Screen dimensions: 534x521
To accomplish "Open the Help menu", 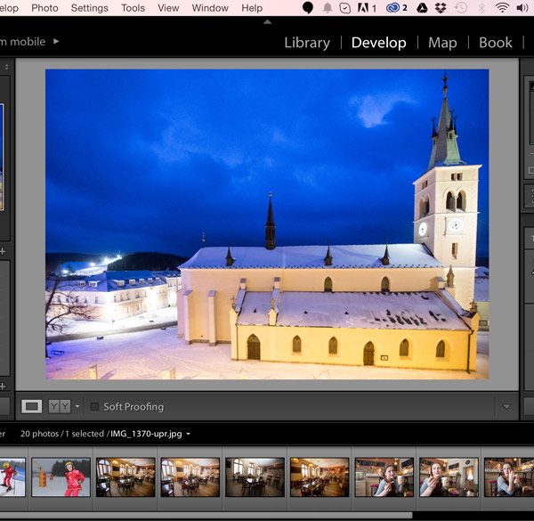I will coord(252,8).
